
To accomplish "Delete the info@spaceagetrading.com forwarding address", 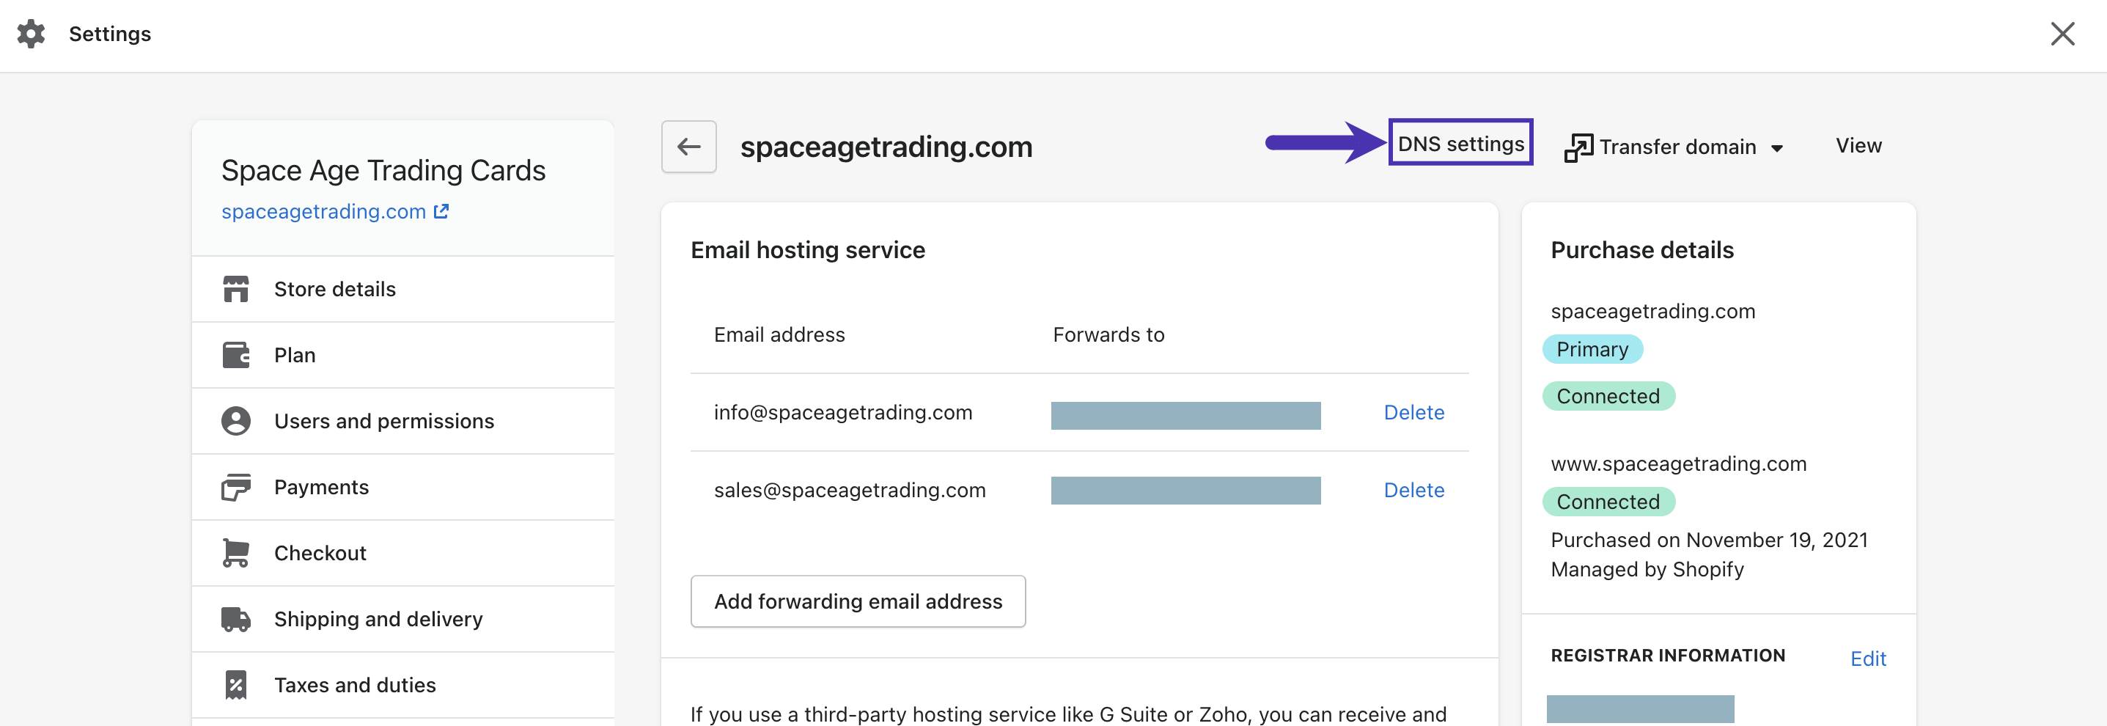I will pyautogui.click(x=1413, y=413).
